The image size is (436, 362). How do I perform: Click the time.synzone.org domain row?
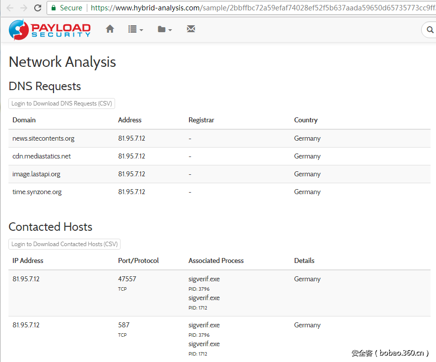pyautogui.click(x=37, y=192)
